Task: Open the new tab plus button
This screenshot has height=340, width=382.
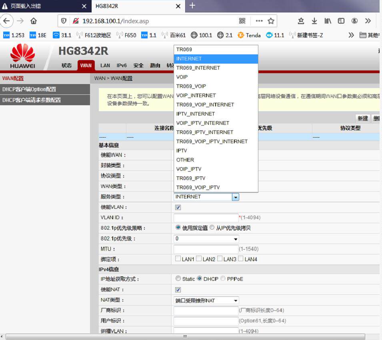Action: (x=192, y=5)
